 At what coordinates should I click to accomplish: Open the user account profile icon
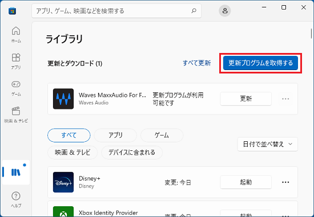225,11
